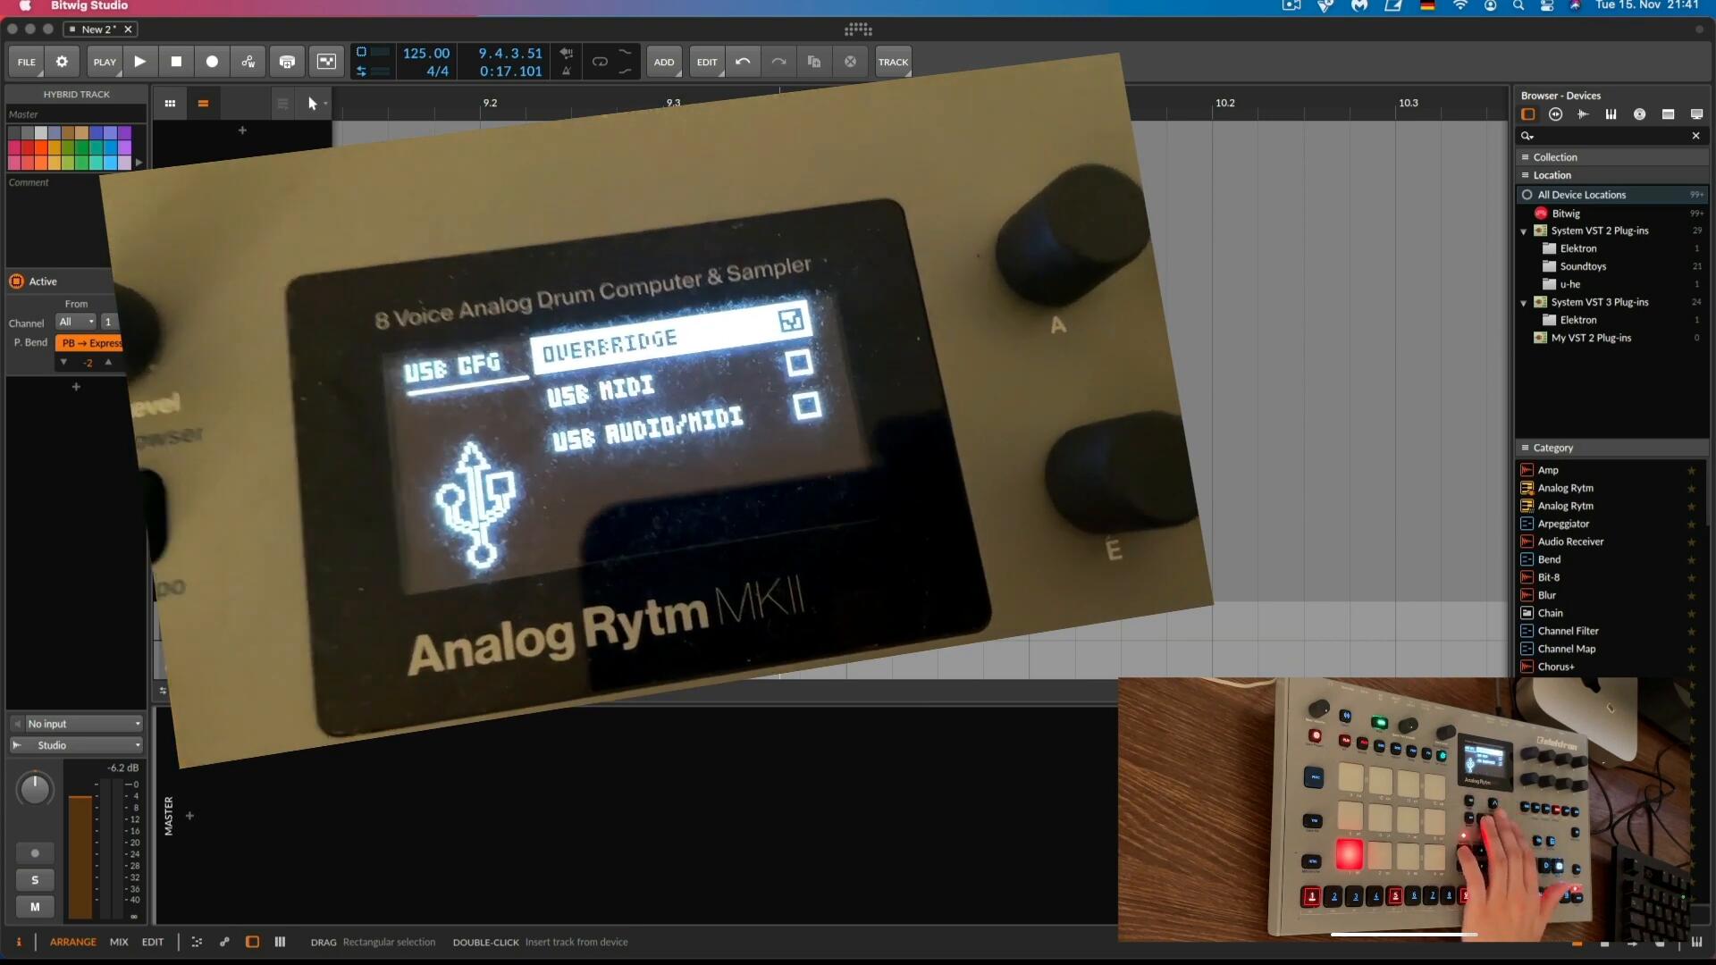Adjust the master volume knob

point(35,789)
